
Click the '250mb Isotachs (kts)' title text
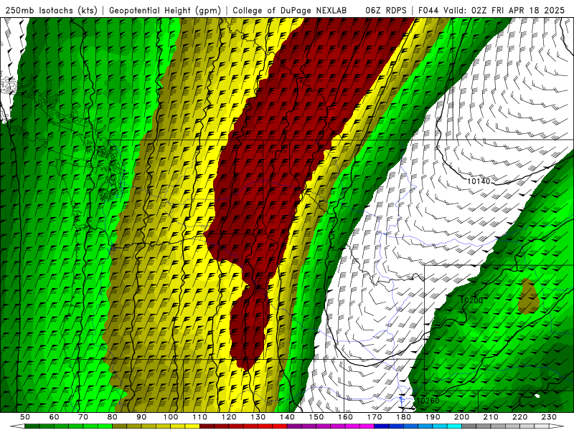point(52,10)
